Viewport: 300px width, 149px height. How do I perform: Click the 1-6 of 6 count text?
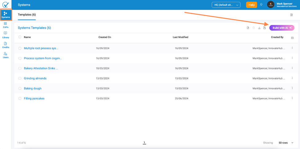[x=22, y=143]
